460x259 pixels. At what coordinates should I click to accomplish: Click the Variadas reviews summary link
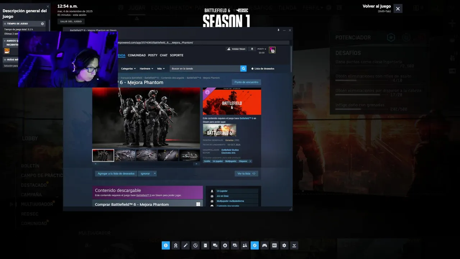(229, 140)
